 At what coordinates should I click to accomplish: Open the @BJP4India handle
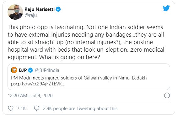click(47, 70)
